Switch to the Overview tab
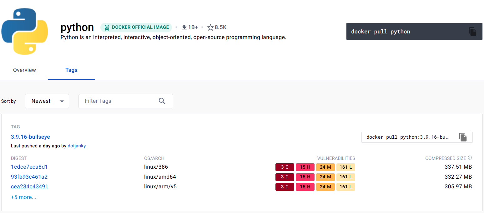 coord(24,70)
